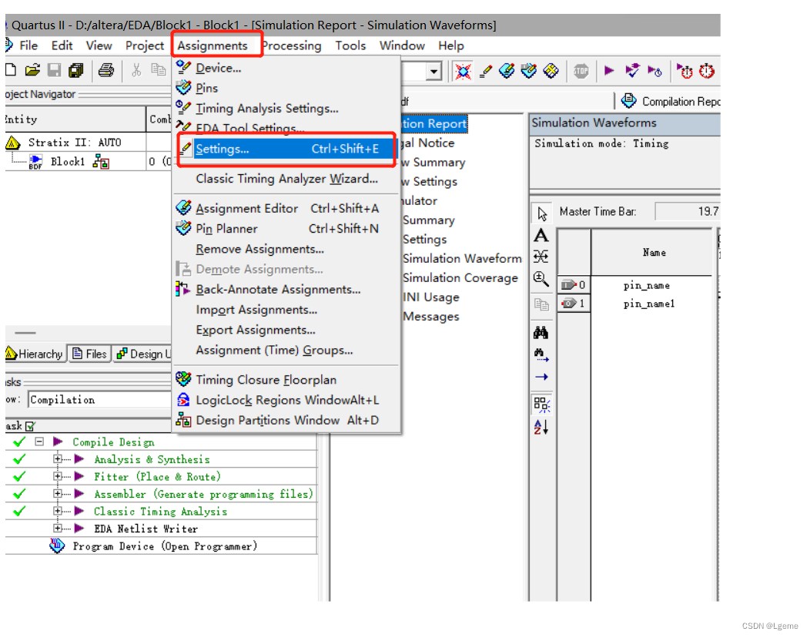Open the View menu
This screenshot has width=810, height=638.
(x=99, y=45)
